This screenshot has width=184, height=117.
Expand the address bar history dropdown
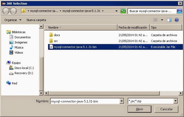click(x=116, y=11)
